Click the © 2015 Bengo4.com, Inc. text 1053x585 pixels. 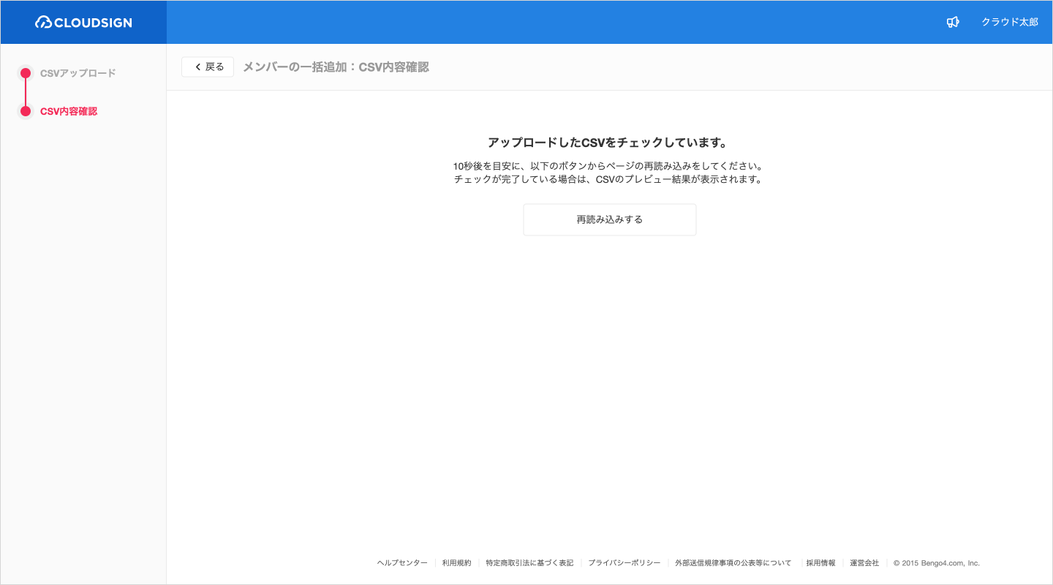937,563
